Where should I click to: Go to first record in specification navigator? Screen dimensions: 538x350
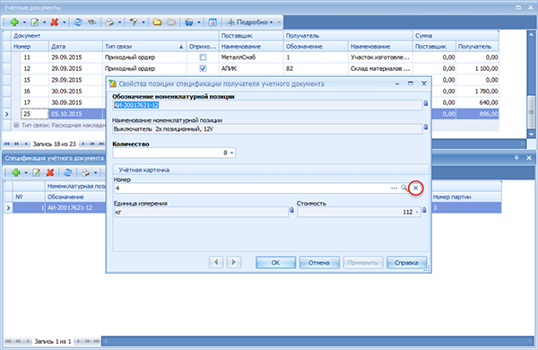tap(7, 341)
